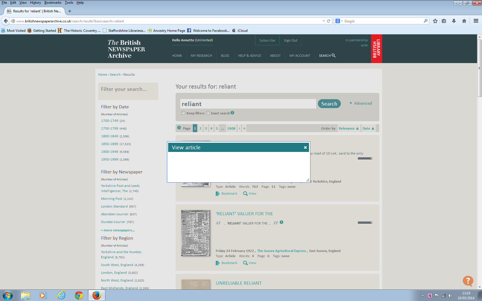
Task: Click the Action Center flag tray icon
Action: 436,296
